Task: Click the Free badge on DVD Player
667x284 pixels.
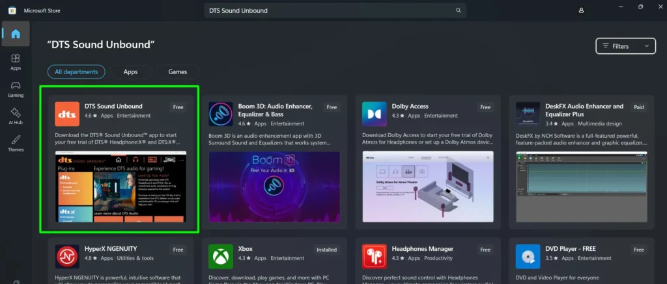Action: point(639,250)
